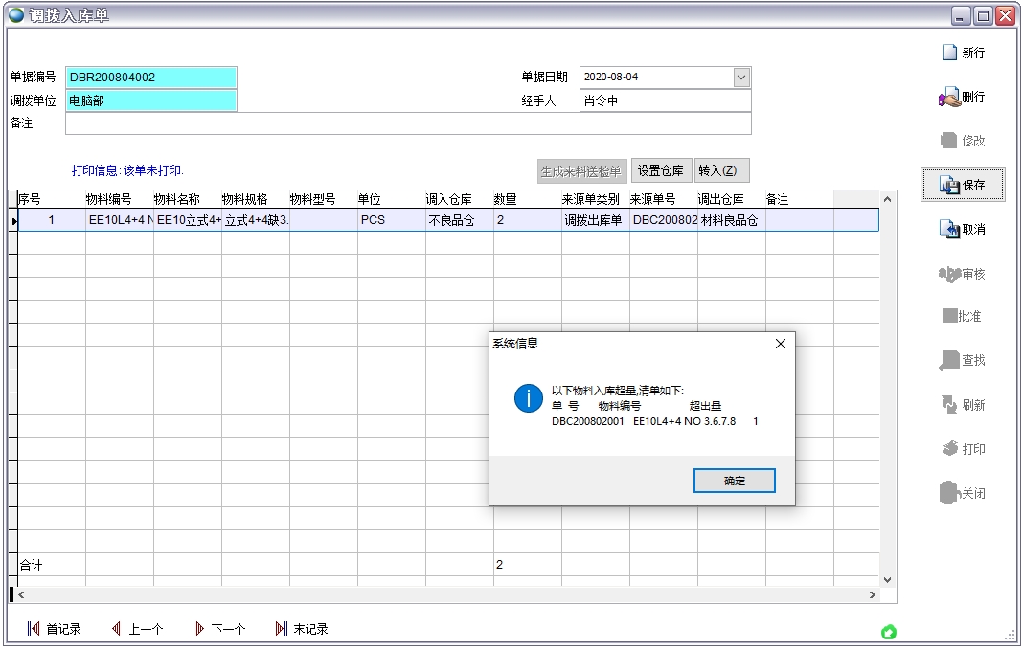Click the 新行 (new row) icon button

coord(962,54)
